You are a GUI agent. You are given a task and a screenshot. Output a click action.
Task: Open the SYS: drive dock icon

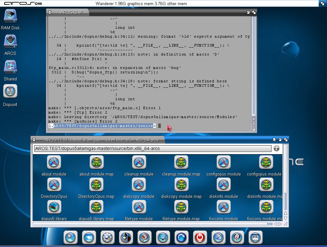click(256, 237)
